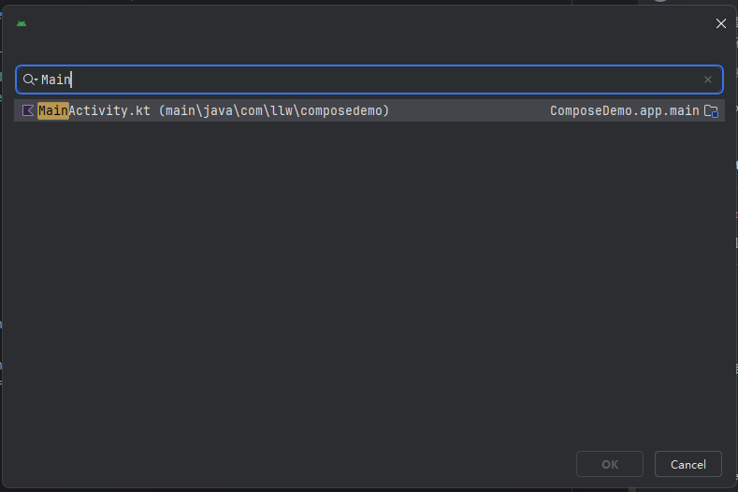The width and height of the screenshot is (738, 492).
Task: Click empty area below the results list
Action: tap(369, 282)
